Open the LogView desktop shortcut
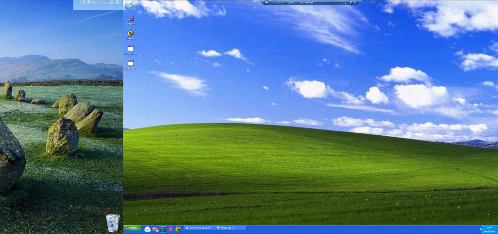This screenshot has width=498, height=234. pos(131,19)
